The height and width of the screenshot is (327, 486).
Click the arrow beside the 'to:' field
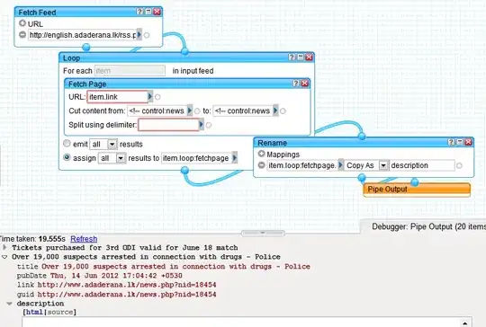coord(275,110)
